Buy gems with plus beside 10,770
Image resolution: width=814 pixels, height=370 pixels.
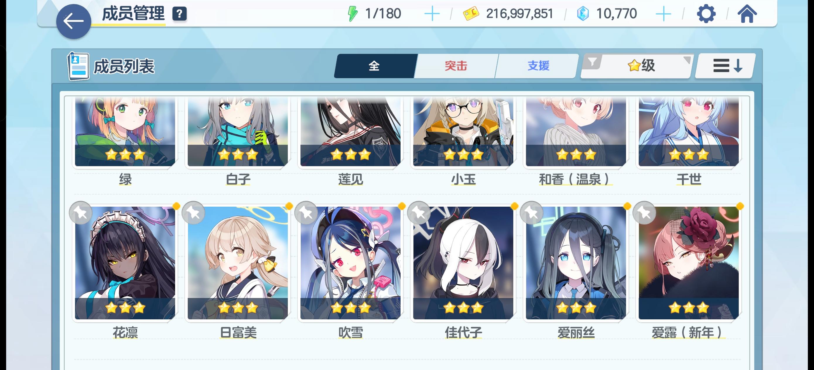click(x=663, y=14)
